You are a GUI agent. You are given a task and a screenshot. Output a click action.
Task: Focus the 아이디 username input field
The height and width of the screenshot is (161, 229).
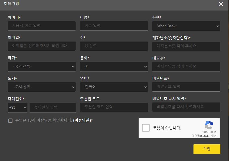click(41, 26)
